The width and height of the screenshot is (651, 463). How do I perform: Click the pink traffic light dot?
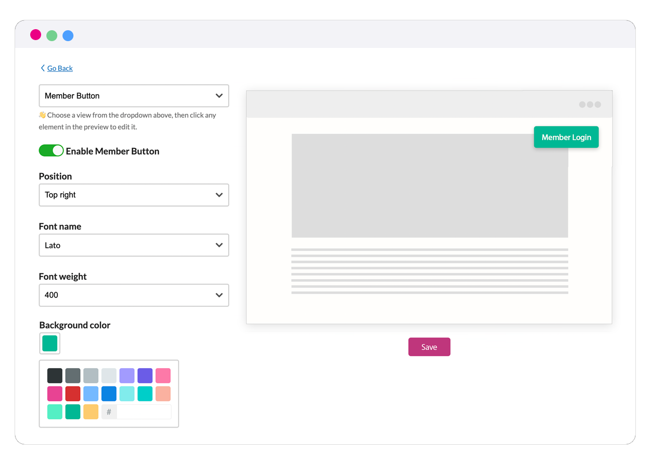pos(35,34)
